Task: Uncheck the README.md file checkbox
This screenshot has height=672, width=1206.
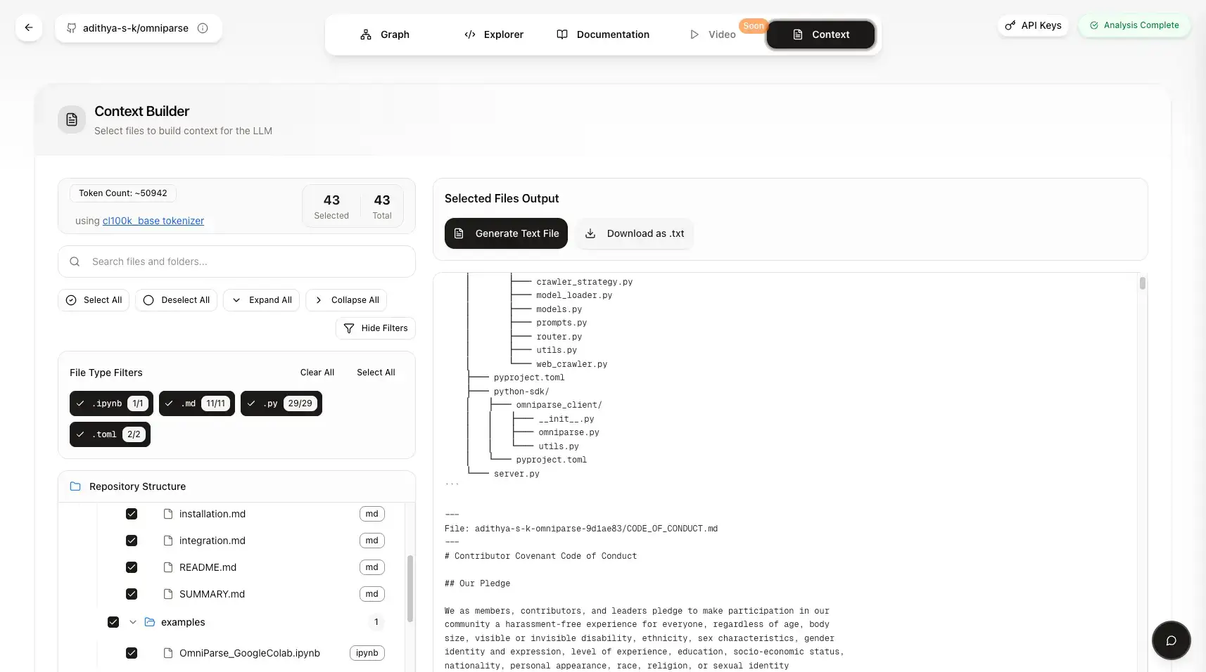Action: 132,567
